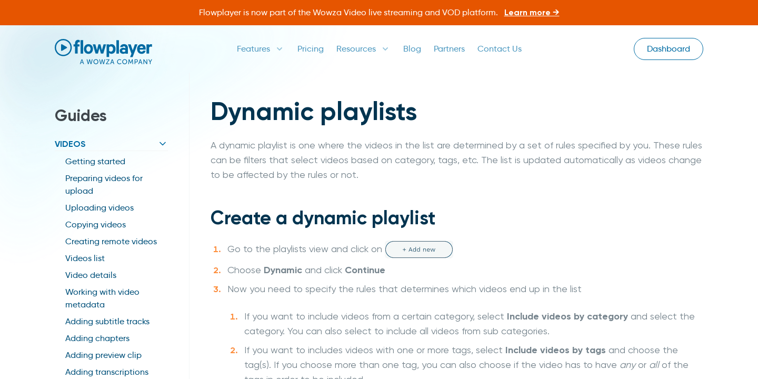Select the Pricing menu item

pyautogui.click(x=310, y=48)
